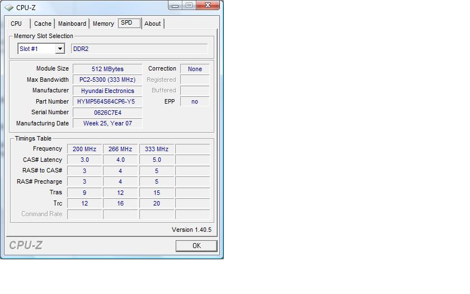Click Trc value 16
470x294 pixels.
[x=120, y=203]
